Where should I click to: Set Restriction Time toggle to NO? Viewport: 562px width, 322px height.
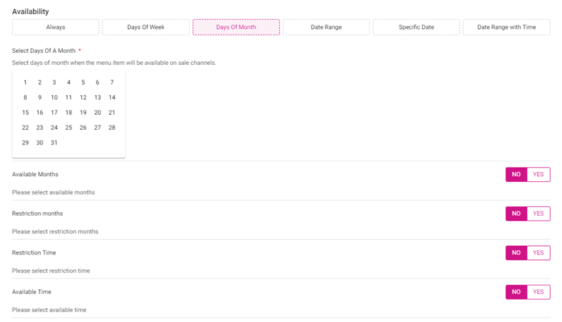[516, 253]
